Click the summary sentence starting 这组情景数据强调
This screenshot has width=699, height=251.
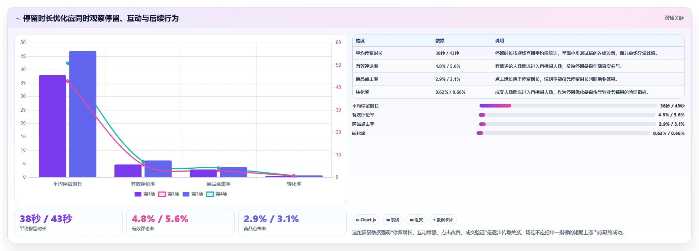coord(489,233)
